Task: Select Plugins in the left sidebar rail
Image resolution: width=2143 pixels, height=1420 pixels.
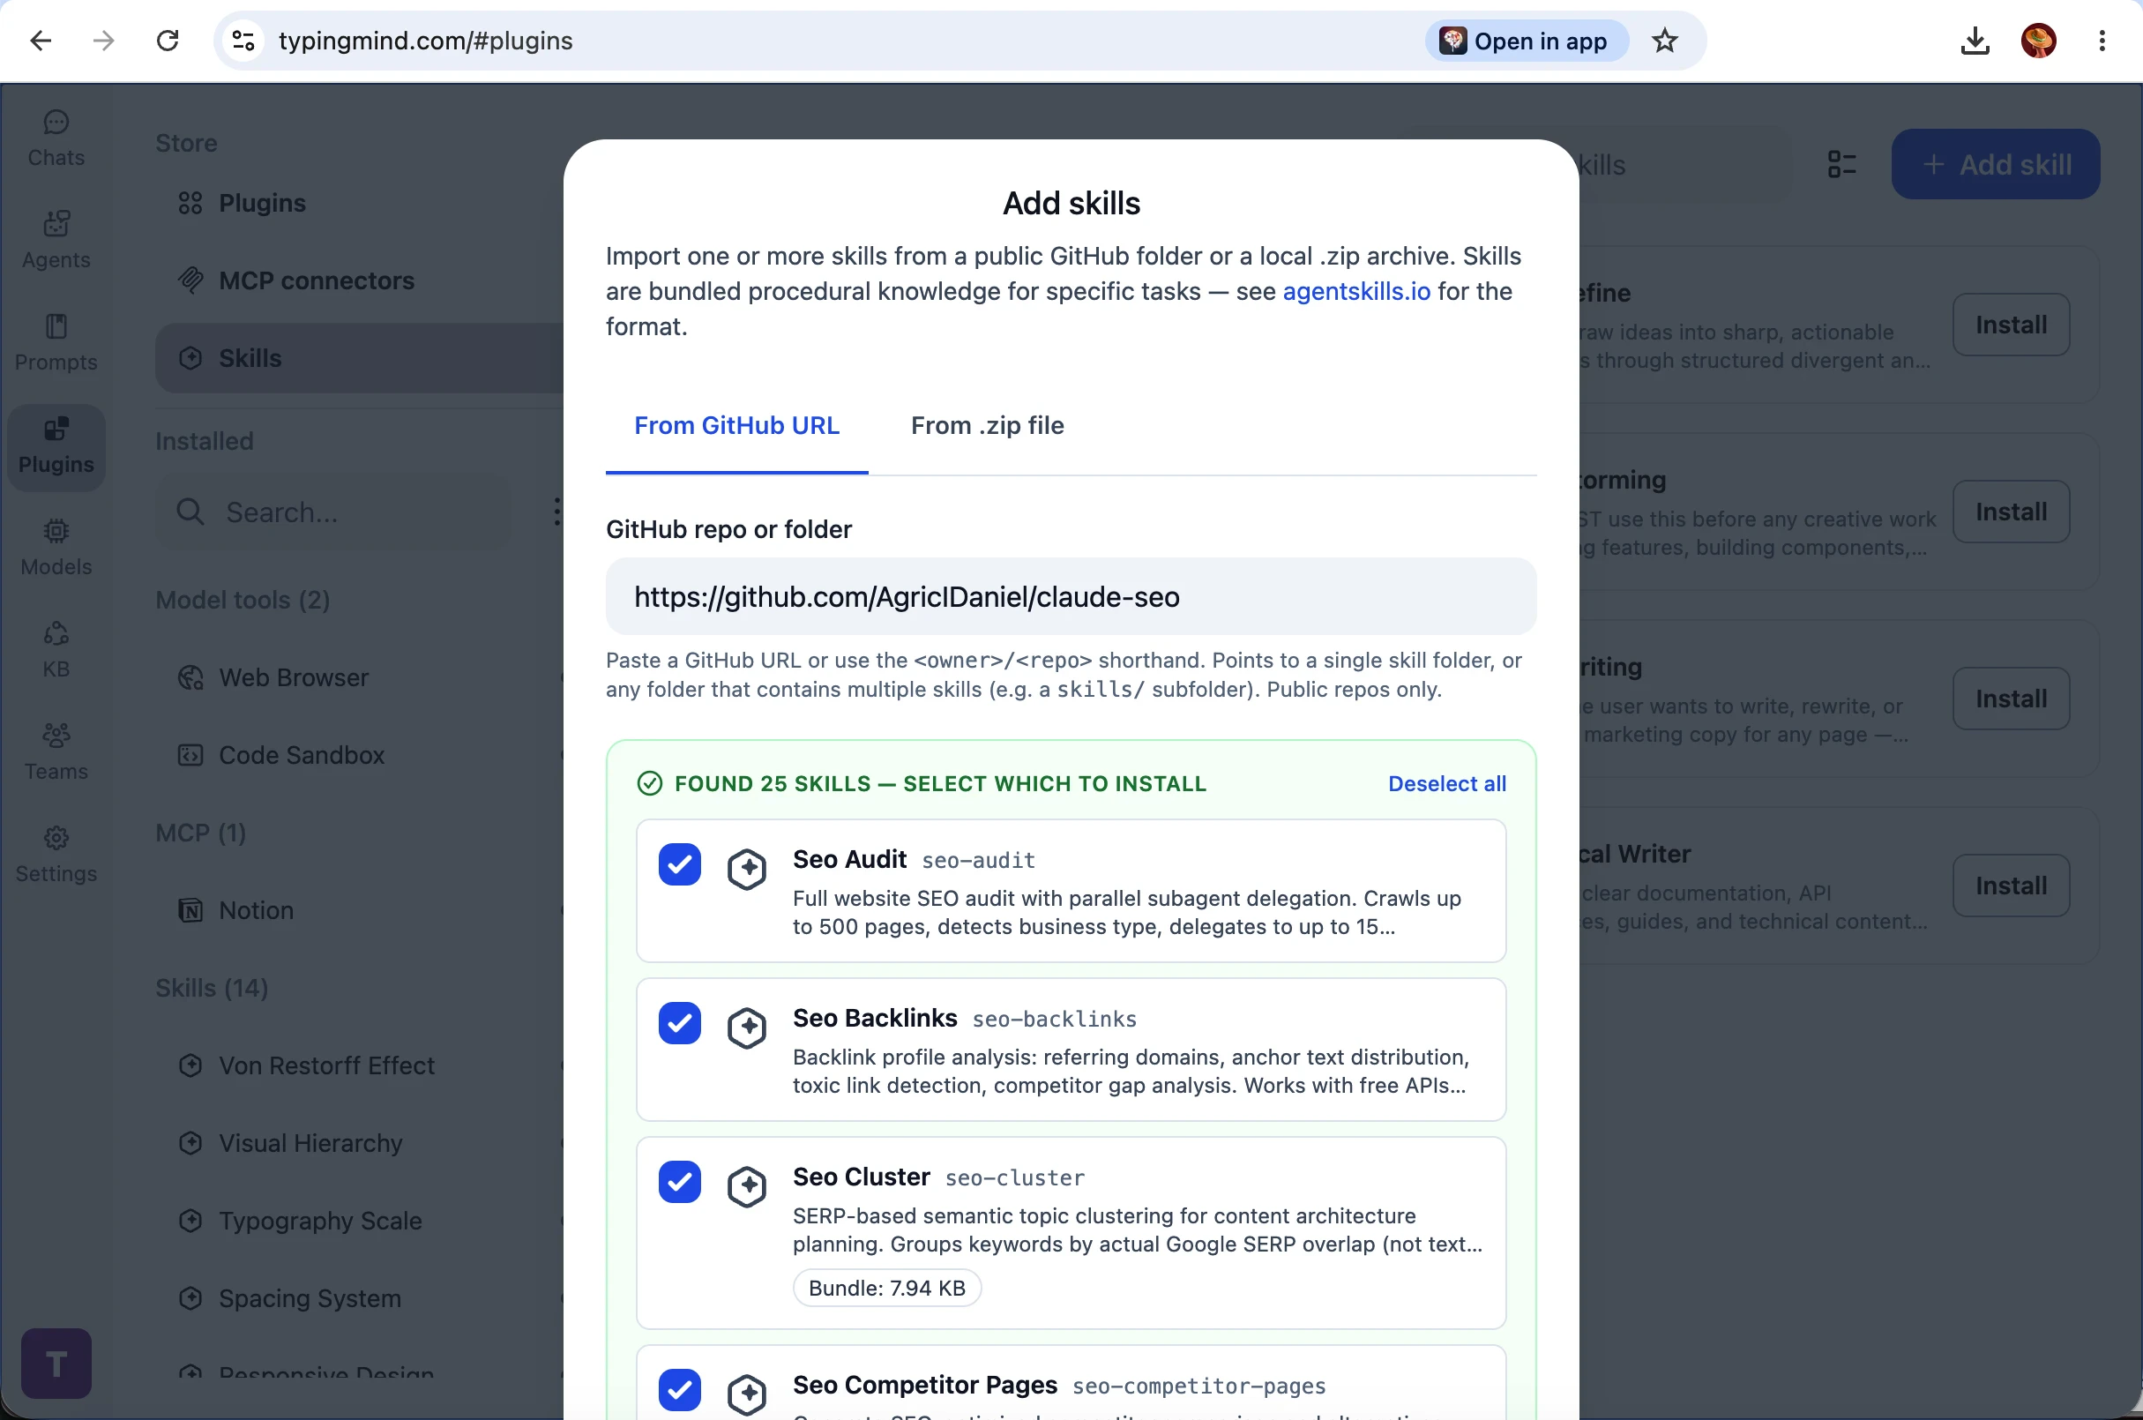Action: click(56, 447)
